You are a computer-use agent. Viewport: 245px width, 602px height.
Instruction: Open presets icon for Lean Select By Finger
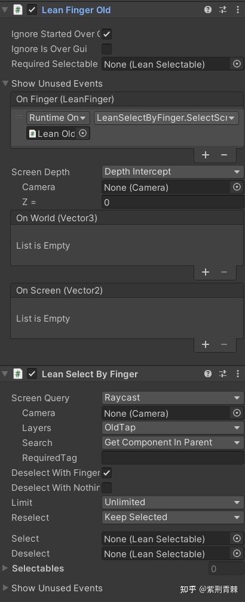(x=223, y=374)
